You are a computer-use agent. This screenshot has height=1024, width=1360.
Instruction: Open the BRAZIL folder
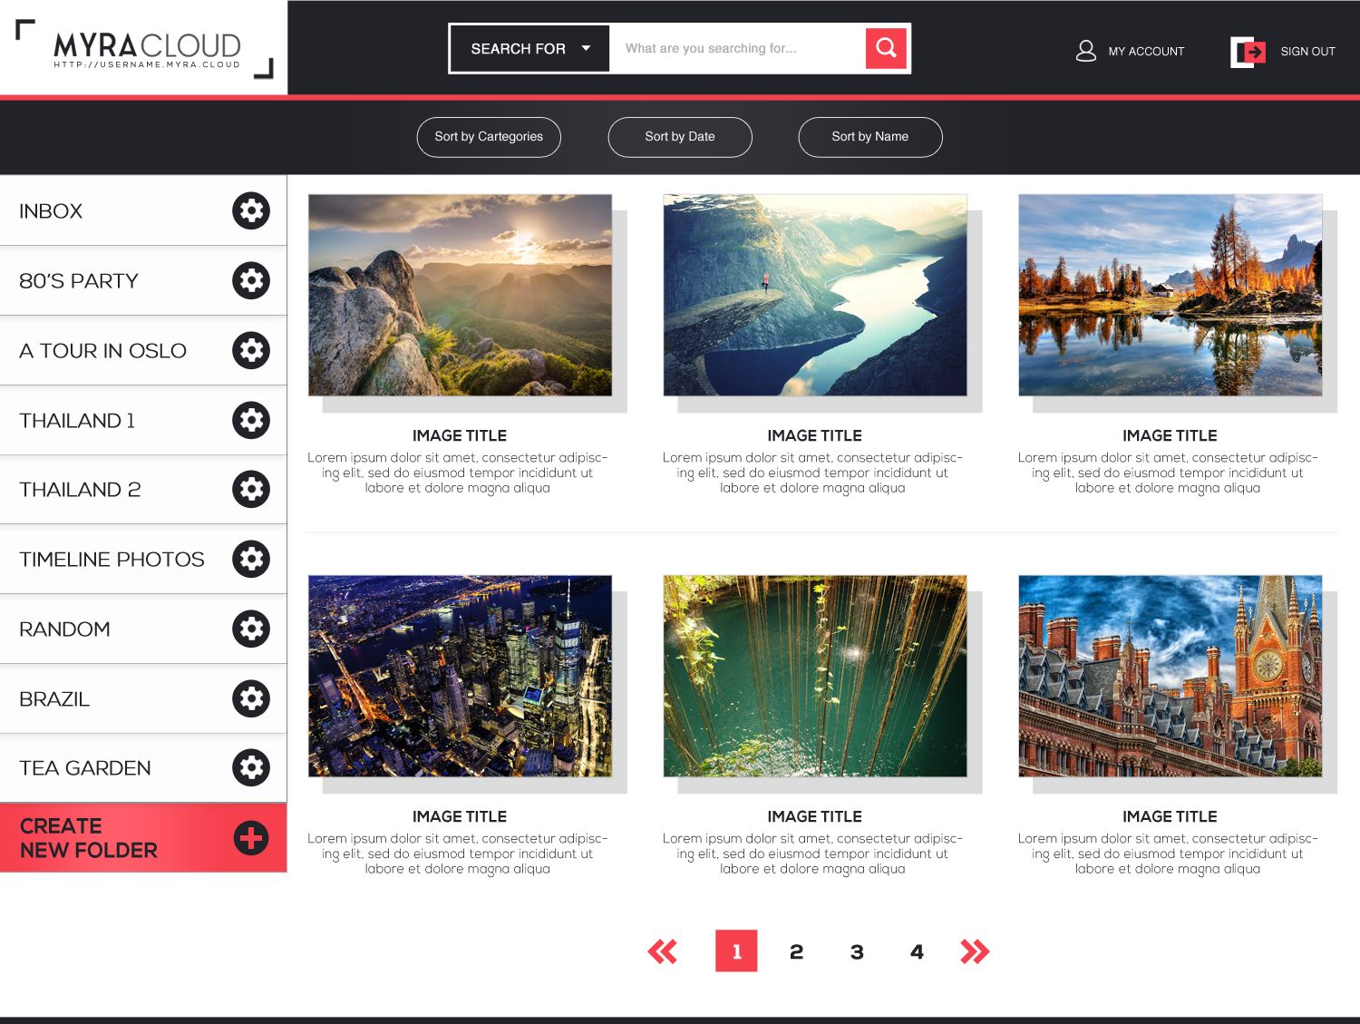(x=143, y=698)
